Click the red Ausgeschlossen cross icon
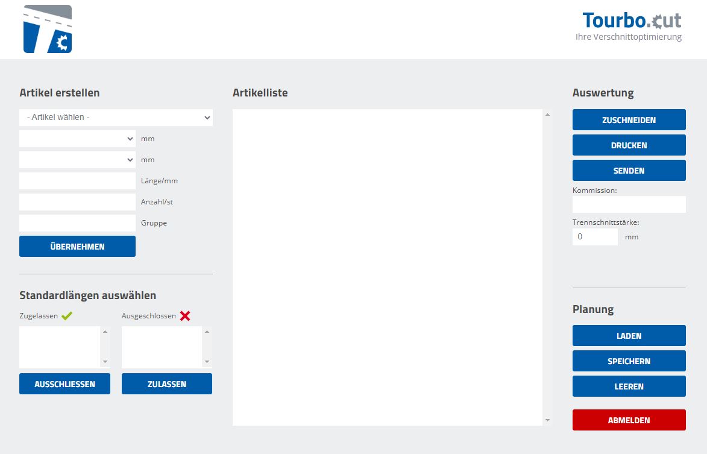The width and height of the screenshot is (707, 454). [185, 315]
